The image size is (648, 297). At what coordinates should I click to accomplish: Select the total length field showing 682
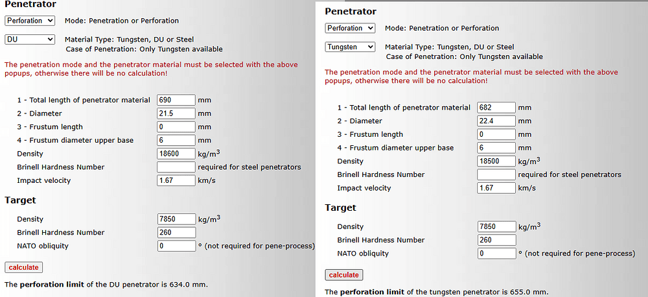[496, 108]
